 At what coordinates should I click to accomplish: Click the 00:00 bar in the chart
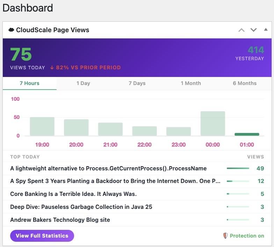(x=212, y=123)
